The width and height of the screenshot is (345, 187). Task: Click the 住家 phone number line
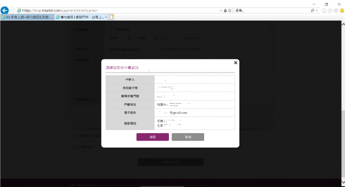[x=169, y=126]
